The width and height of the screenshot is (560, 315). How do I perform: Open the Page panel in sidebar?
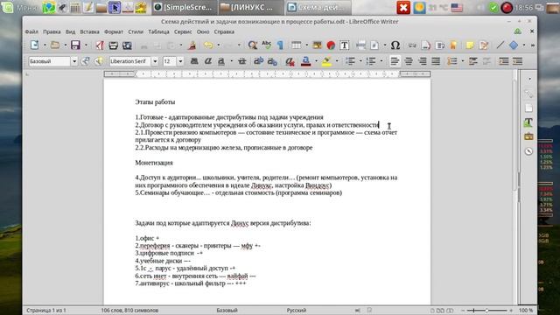[x=528, y=108]
